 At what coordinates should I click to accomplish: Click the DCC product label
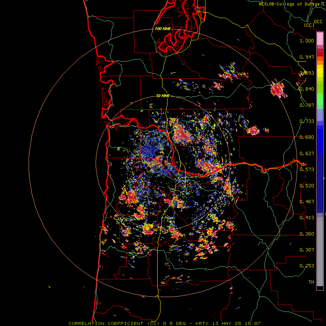click(x=318, y=21)
